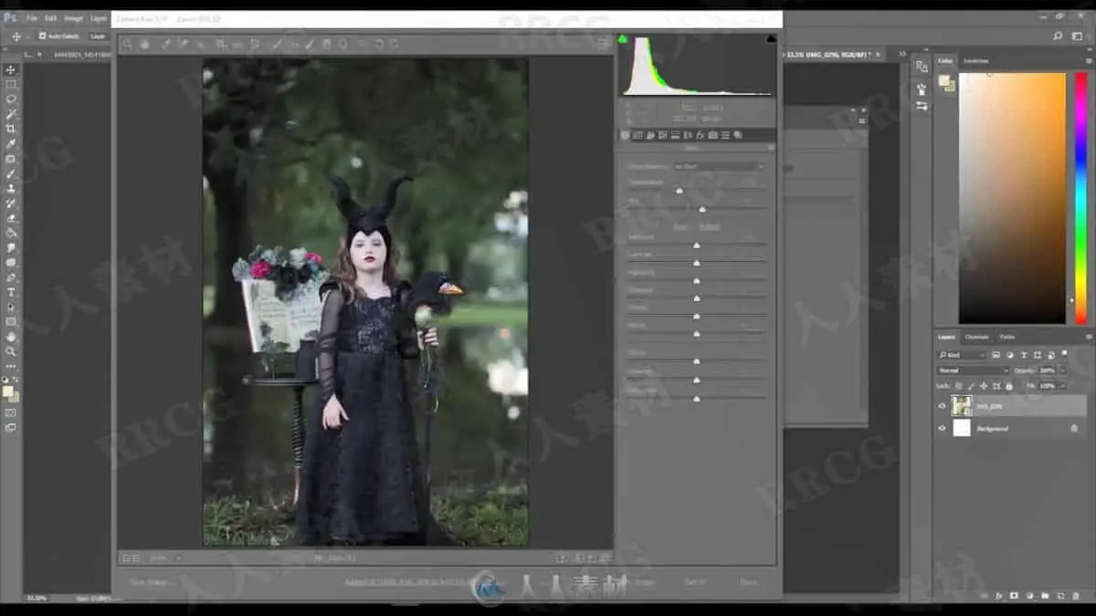Toggle Camera Raw full screen mode
The image size is (1096, 616).
(x=602, y=44)
